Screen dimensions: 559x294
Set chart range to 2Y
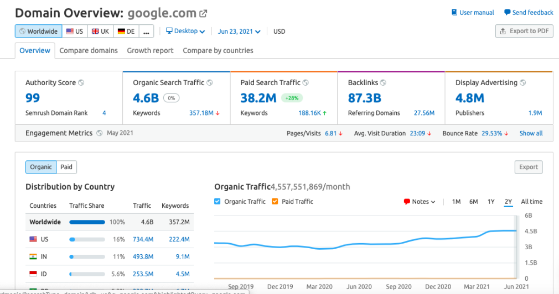(509, 202)
